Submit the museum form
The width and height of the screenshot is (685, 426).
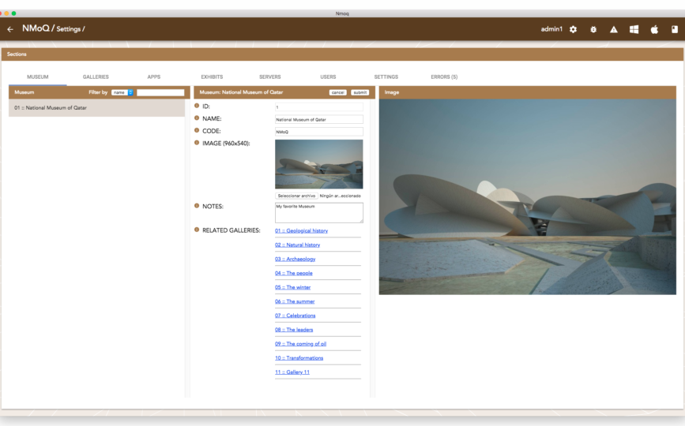[x=360, y=92]
